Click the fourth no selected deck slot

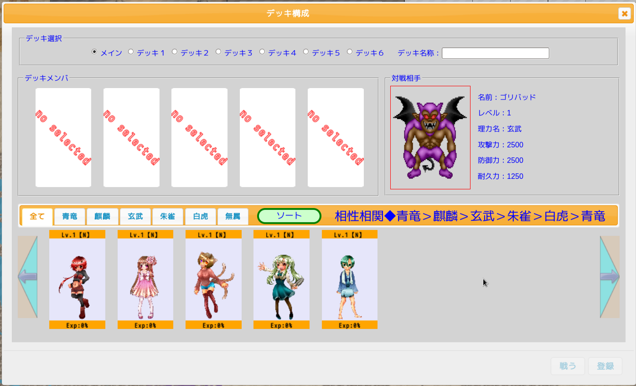coord(268,138)
